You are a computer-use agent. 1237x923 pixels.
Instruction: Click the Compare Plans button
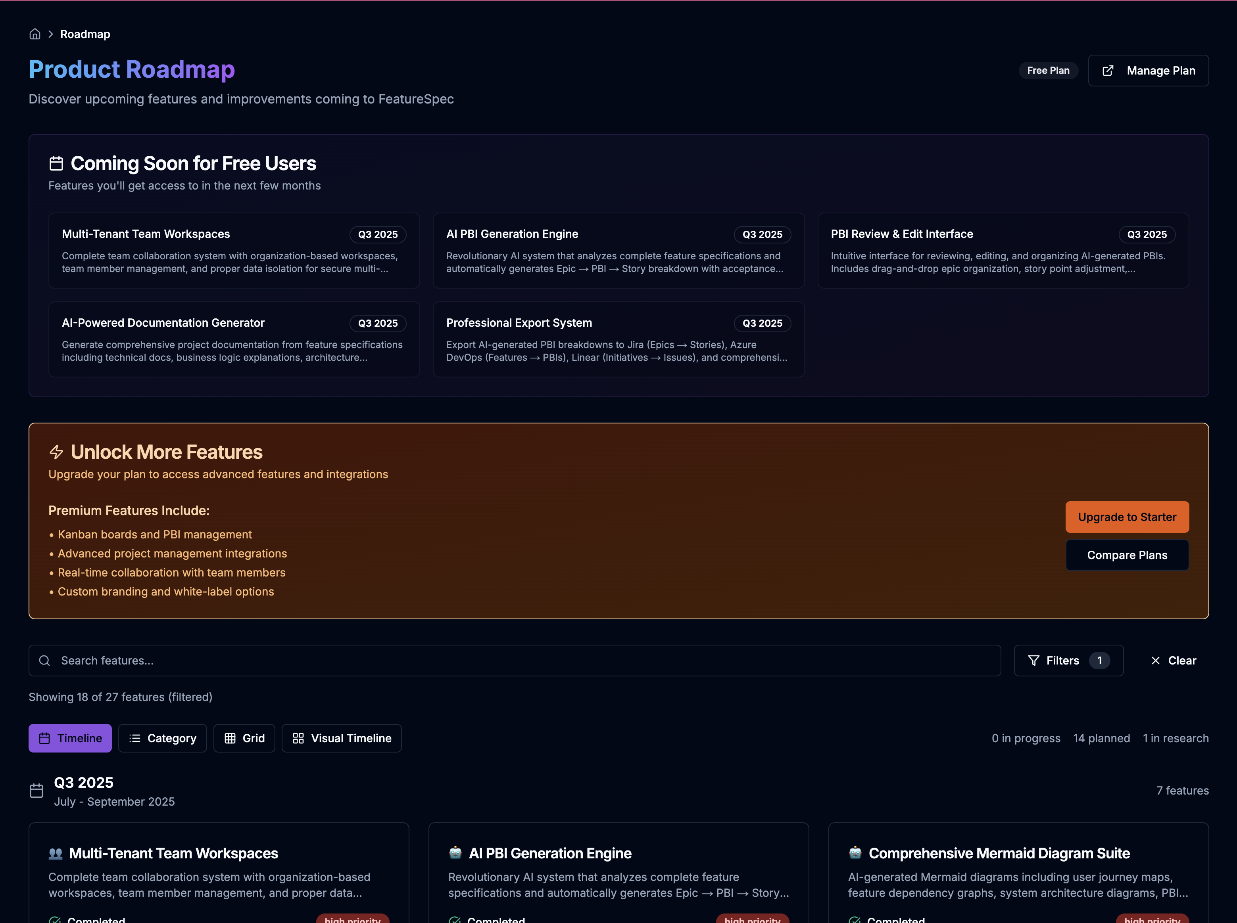coord(1127,555)
